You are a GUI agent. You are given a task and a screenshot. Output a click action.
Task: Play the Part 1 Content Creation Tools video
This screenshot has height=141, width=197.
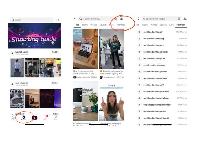(x=112, y=101)
